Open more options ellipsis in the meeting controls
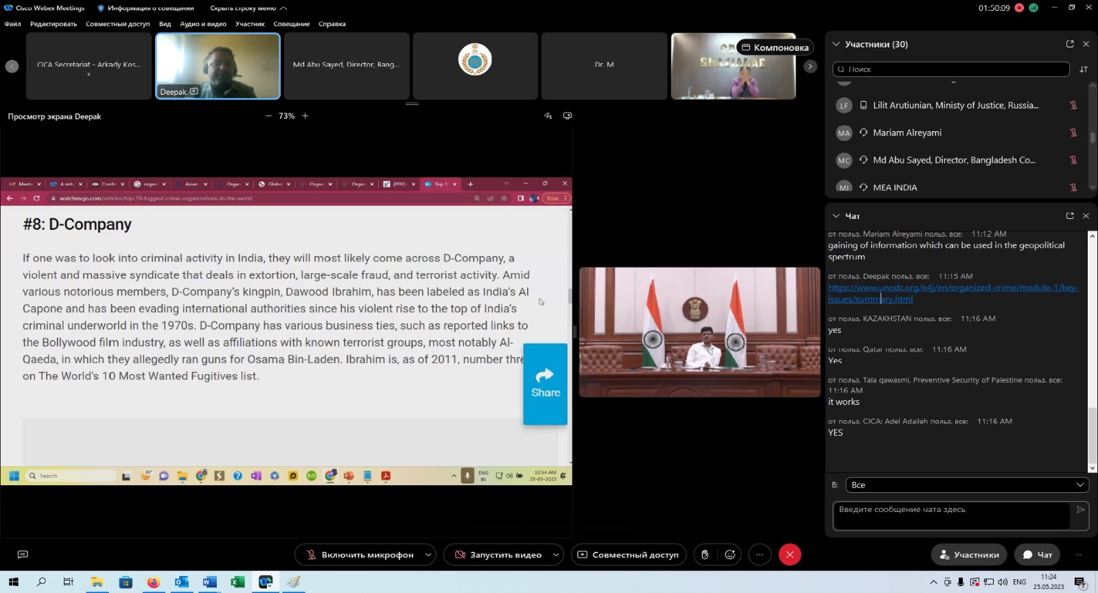This screenshot has width=1098, height=593. [760, 555]
